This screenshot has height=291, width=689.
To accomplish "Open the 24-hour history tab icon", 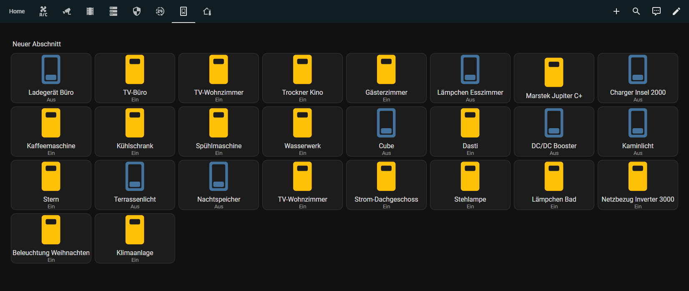I will click(x=160, y=11).
